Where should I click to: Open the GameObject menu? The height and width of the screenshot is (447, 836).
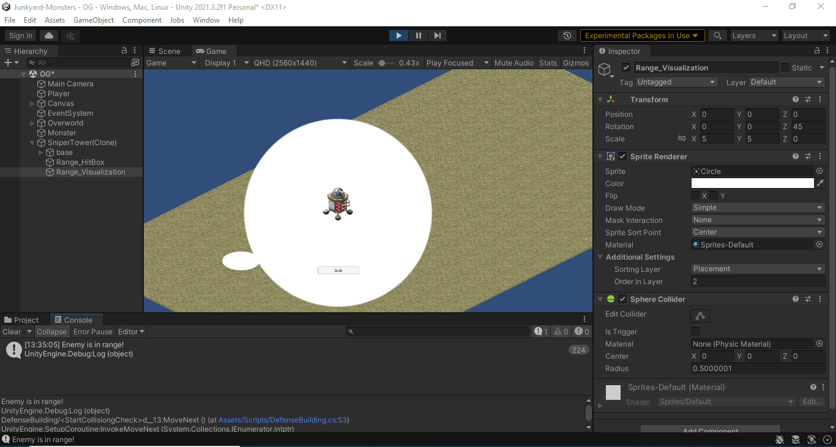click(94, 20)
